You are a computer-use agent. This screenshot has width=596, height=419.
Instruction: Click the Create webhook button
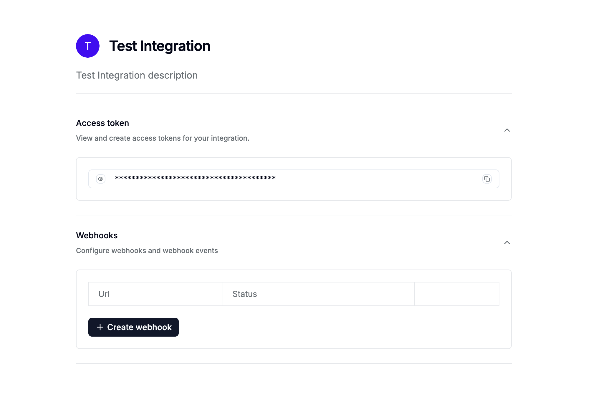pyautogui.click(x=133, y=327)
